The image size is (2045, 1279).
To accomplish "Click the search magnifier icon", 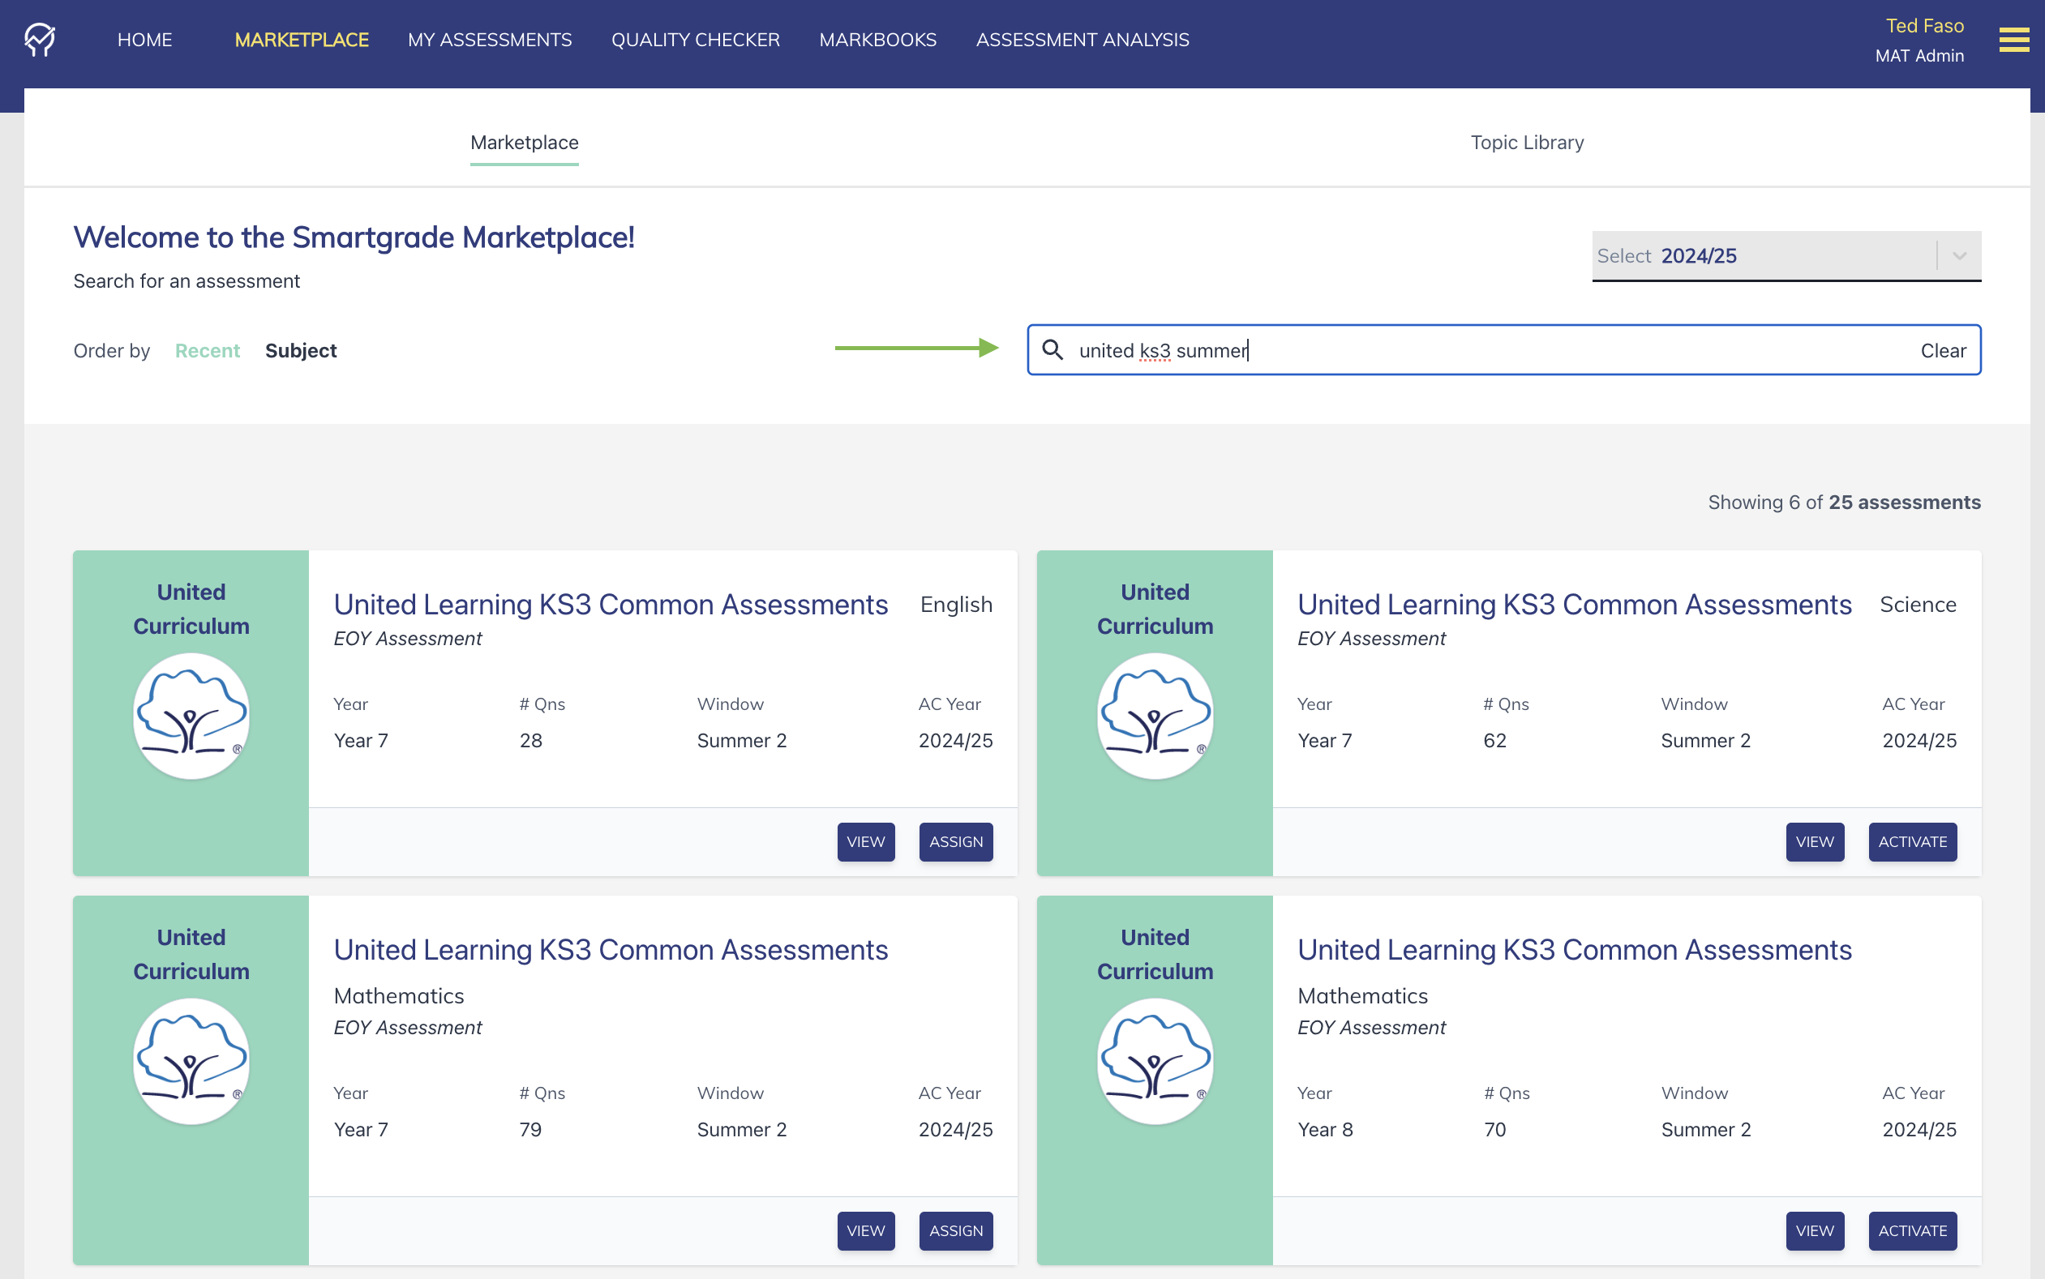I will pos(1052,349).
